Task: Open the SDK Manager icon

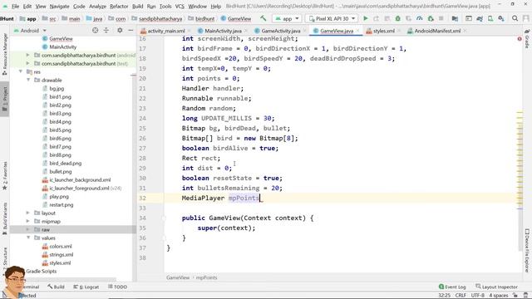Action: tap(501, 18)
